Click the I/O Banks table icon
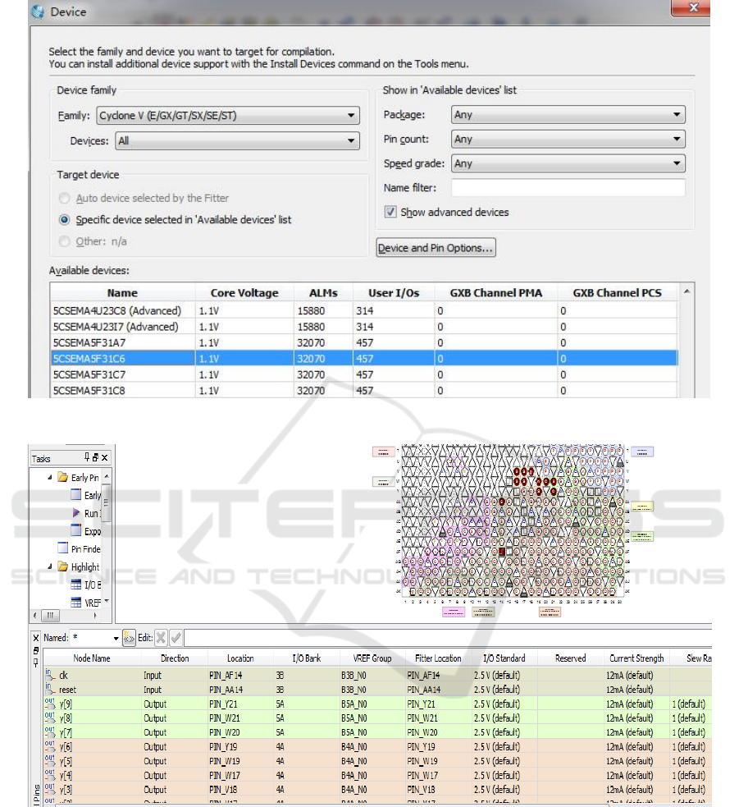Image resolution: width=739 pixels, height=807 pixels. pos(75,585)
